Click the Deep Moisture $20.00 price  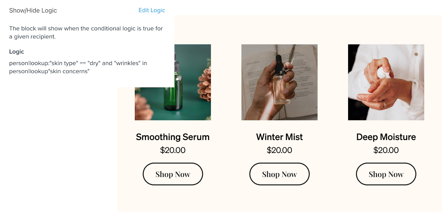[386, 150]
